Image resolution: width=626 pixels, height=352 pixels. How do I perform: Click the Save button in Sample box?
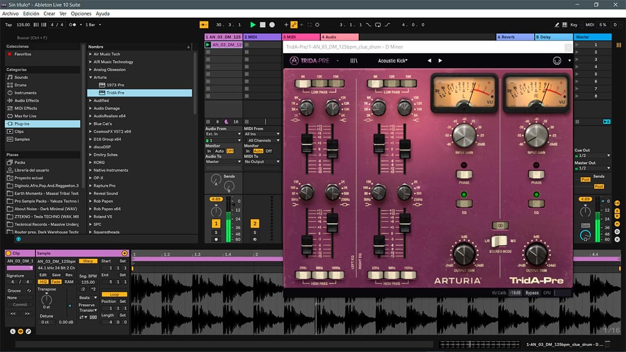pyautogui.click(x=56, y=275)
